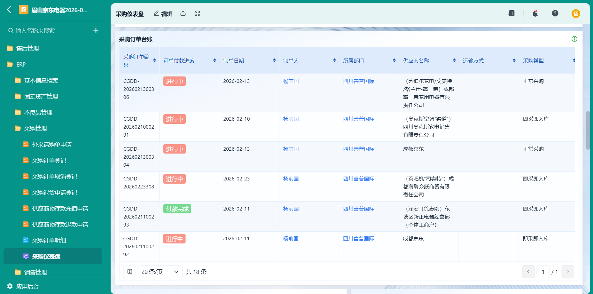
Task: Click the info icon on 采购订单台账 card
Action: [574, 39]
